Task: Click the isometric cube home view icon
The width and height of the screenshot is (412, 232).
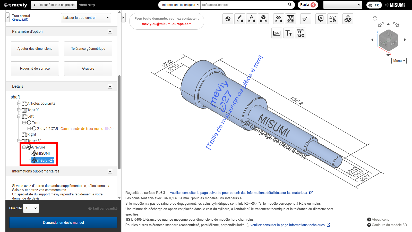Action: (375, 18)
